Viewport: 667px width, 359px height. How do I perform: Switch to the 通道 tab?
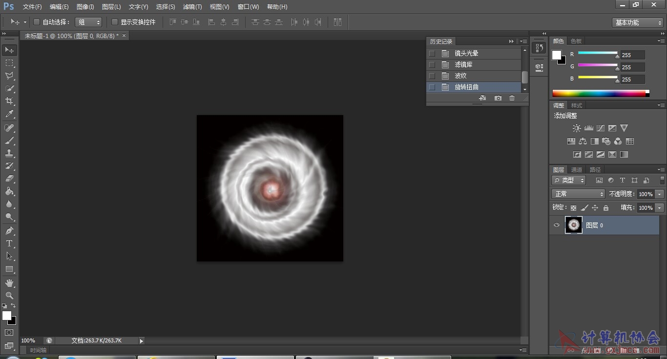[x=577, y=170]
